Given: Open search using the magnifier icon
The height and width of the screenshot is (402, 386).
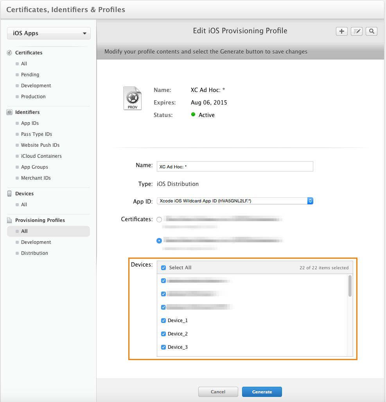Looking at the screenshot, I should (x=371, y=31).
